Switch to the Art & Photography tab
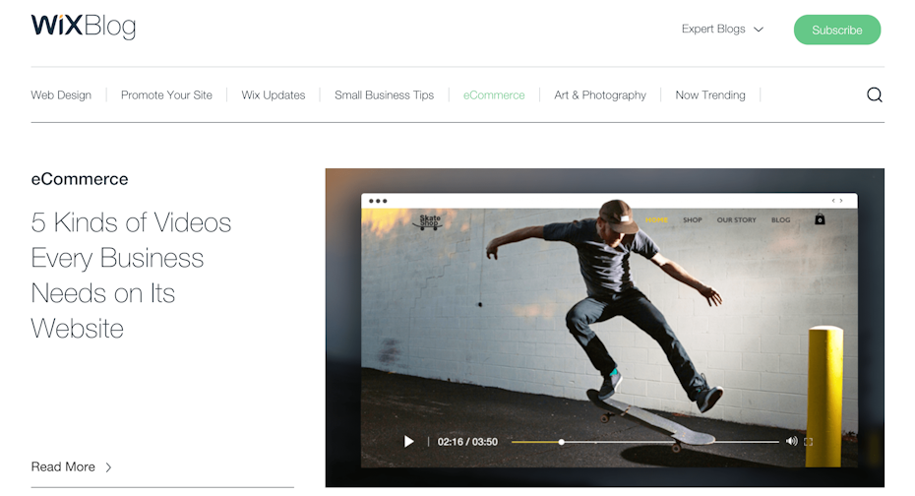Viewport: 915px width, 496px height. point(600,95)
